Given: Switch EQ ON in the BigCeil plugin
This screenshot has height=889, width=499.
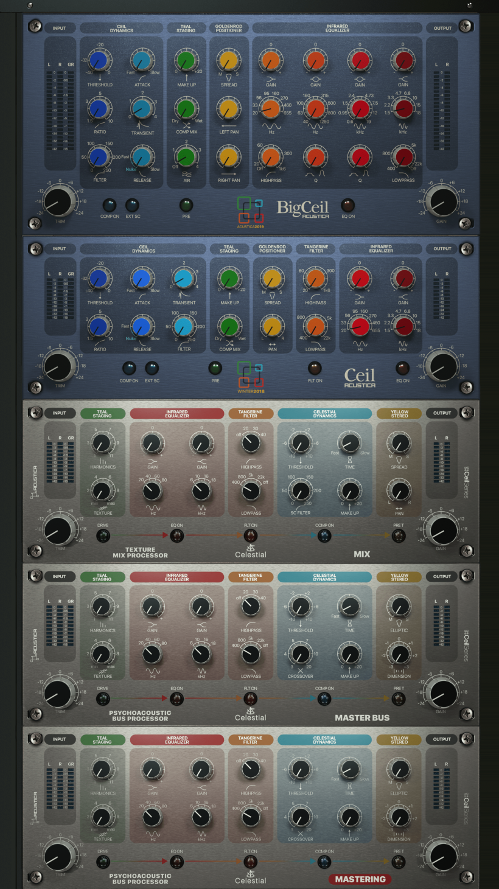Looking at the screenshot, I should click(x=347, y=205).
